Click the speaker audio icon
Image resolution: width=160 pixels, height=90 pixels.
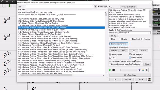coord(146,70)
